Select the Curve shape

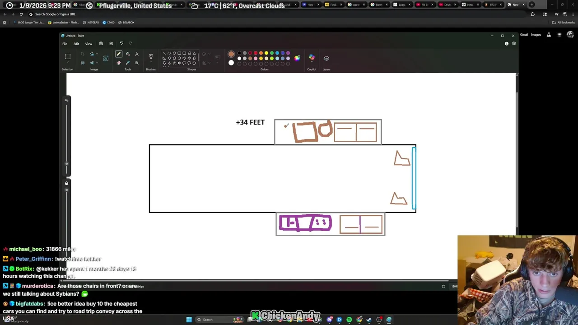pos(169,53)
